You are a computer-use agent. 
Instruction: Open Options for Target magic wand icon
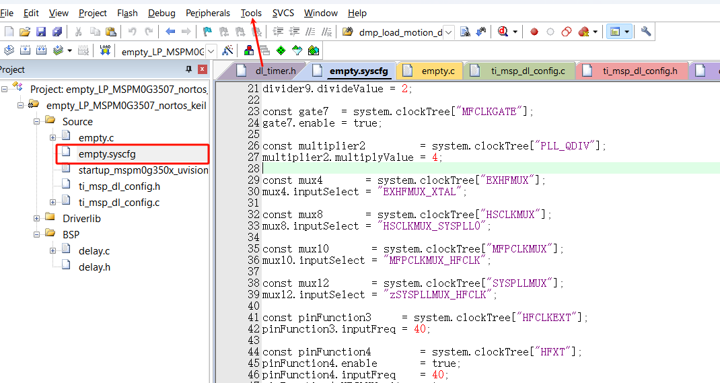click(227, 50)
